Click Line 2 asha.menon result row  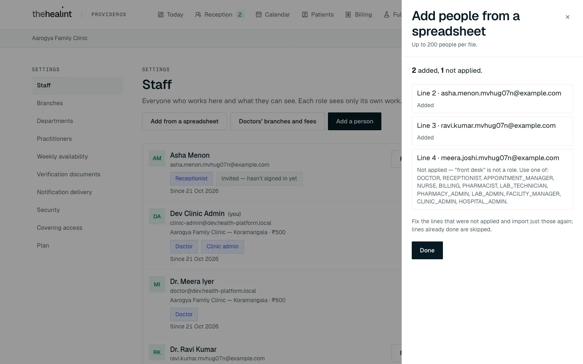coord(492,99)
